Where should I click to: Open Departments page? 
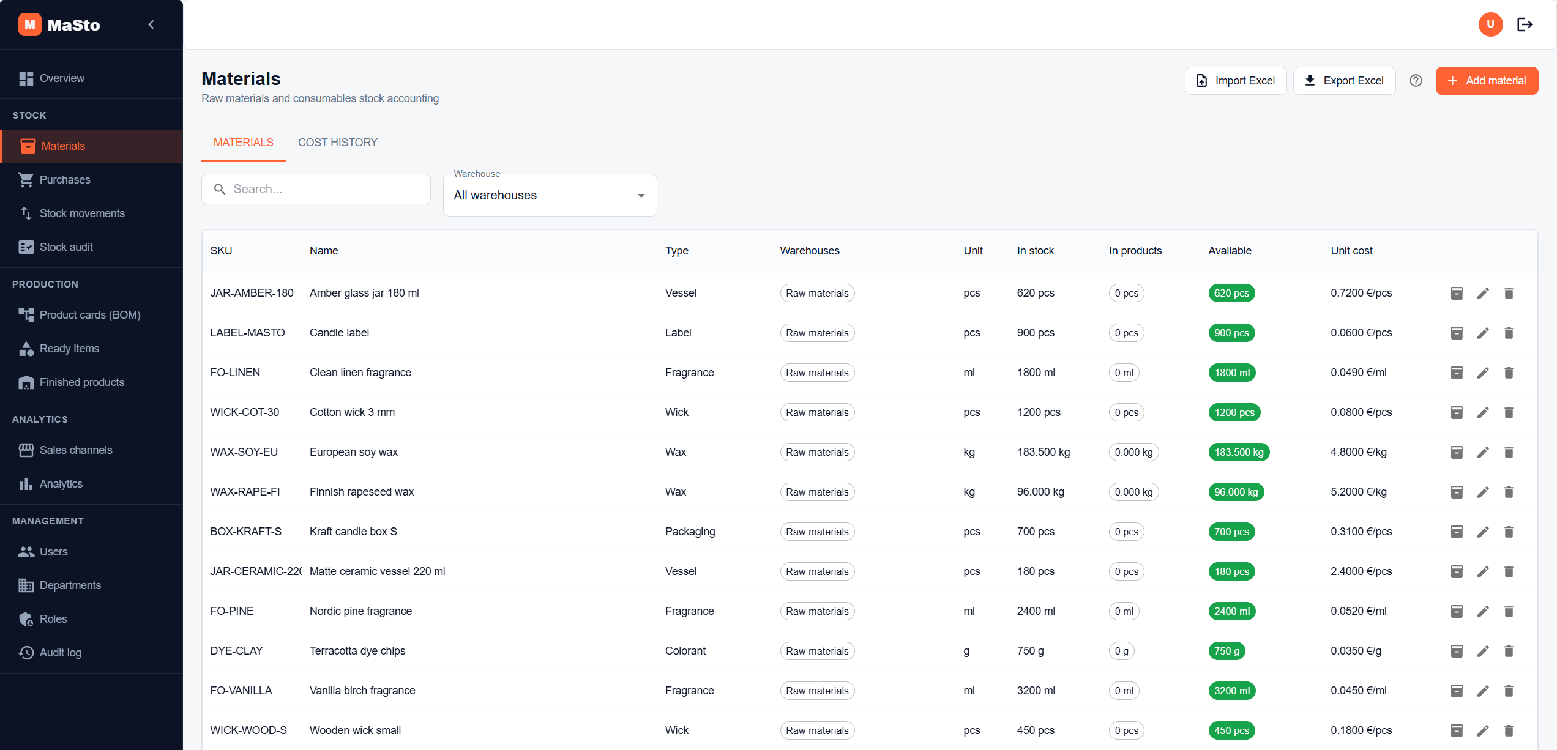tap(92, 585)
